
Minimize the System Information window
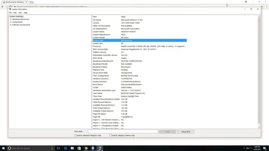pyautogui.click(x=245, y=9)
